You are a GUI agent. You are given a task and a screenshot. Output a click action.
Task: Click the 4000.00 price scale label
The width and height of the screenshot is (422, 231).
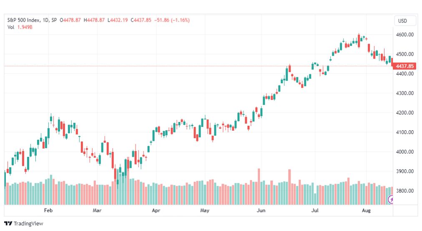pyautogui.click(x=405, y=152)
